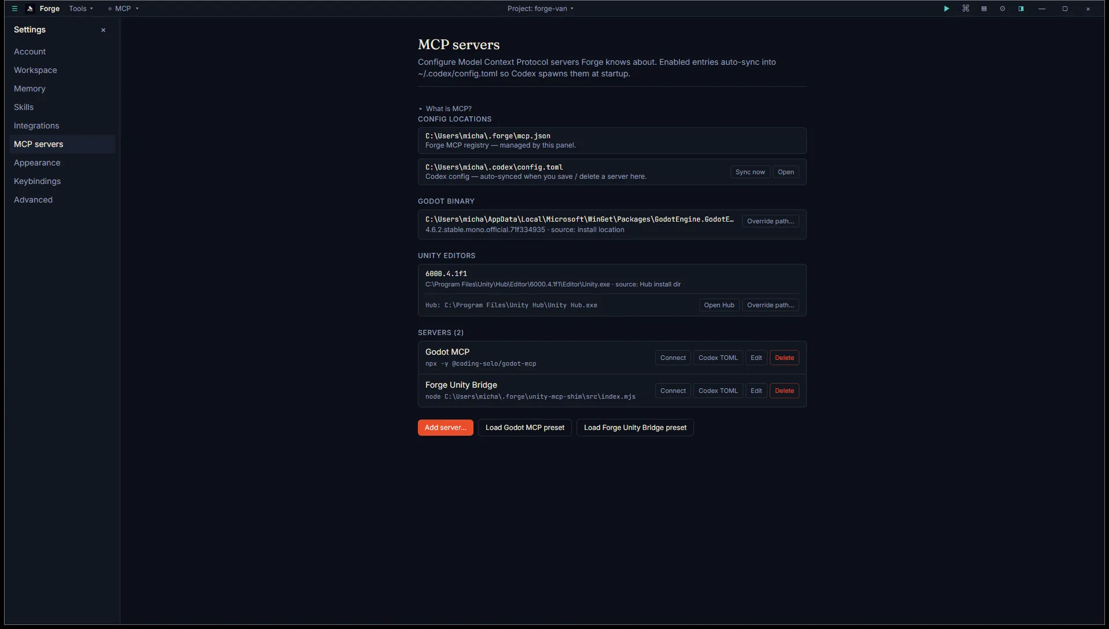Load the Godot MCP preset
Viewport: 1109px width, 629px height.
click(x=524, y=428)
